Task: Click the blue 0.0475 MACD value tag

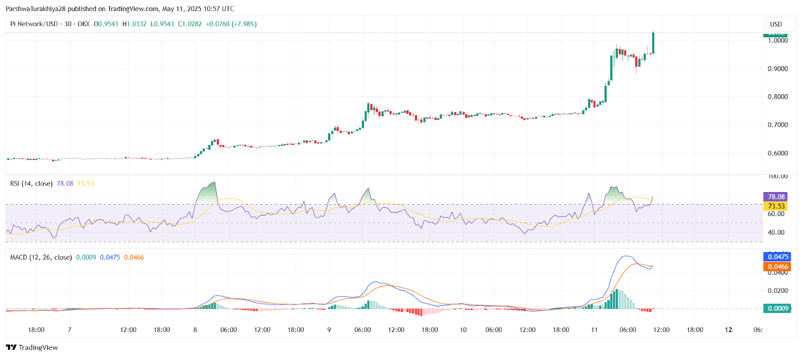Action: coord(777,257)
